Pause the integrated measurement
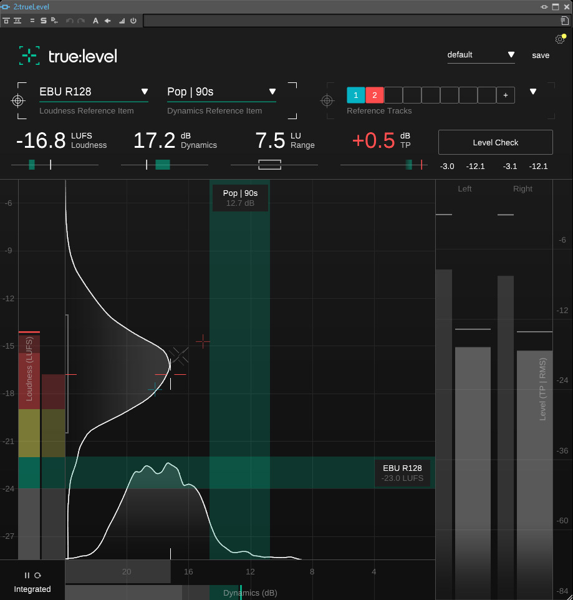The width and height of the screenshot is (573, 600). click(27, 575)
